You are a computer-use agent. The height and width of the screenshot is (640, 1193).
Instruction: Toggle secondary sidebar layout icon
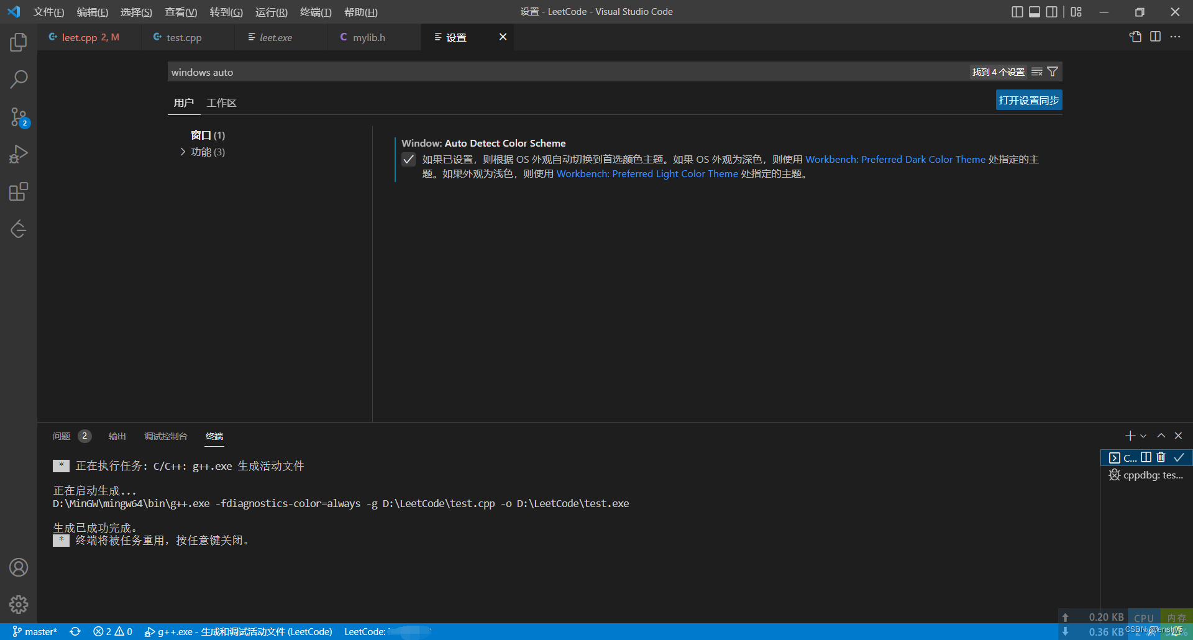pos(1051,12)
